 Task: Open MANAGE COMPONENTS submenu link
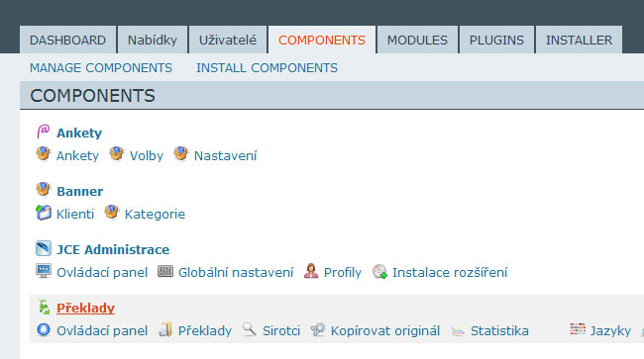point(101,68)
